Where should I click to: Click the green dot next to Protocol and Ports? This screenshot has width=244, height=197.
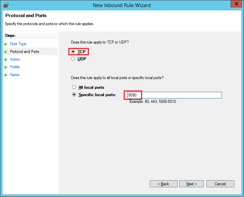coord(5,52)
